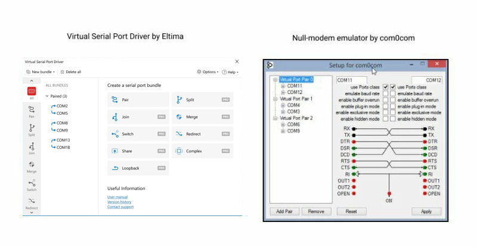Click the com0com app icon in the title bar
The height and width of the screenshot is (247, 477).
pos(270,65)
